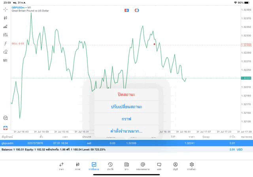This screenshot has width=253, height=177.
Task: Switch to the ราคา quotes tab
Action: [x=61, y=166]
